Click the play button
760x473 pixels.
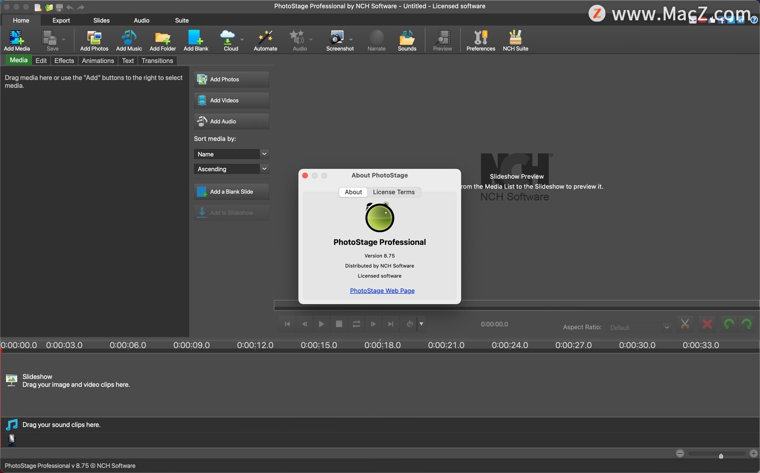[321, 324]
